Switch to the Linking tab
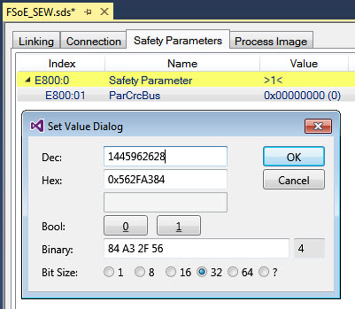Viewport: 355px width, 309px height. 36,41
